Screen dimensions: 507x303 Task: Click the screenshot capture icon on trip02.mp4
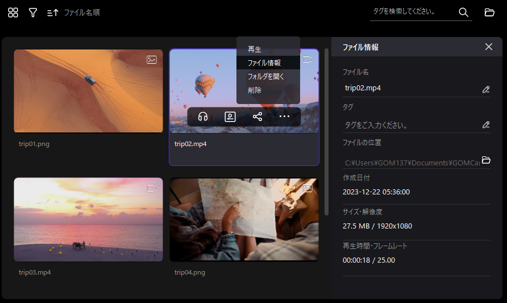pyautogui.click(x=230, y=117)
